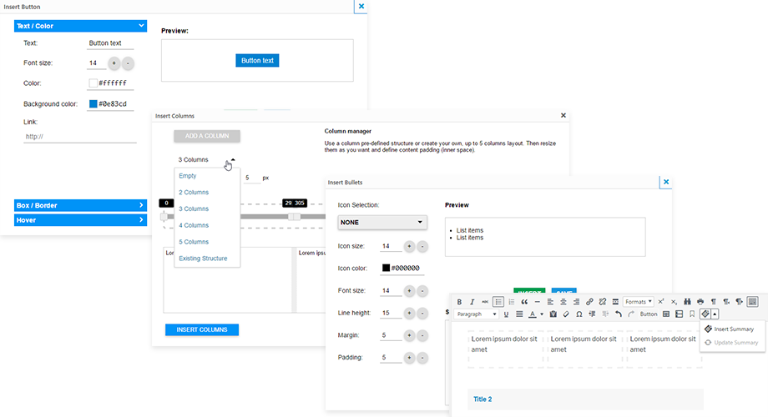This screenshot has height=417, width=768.
Task: Open the black Icon color swatch
Action: click(x=386, y=268)
